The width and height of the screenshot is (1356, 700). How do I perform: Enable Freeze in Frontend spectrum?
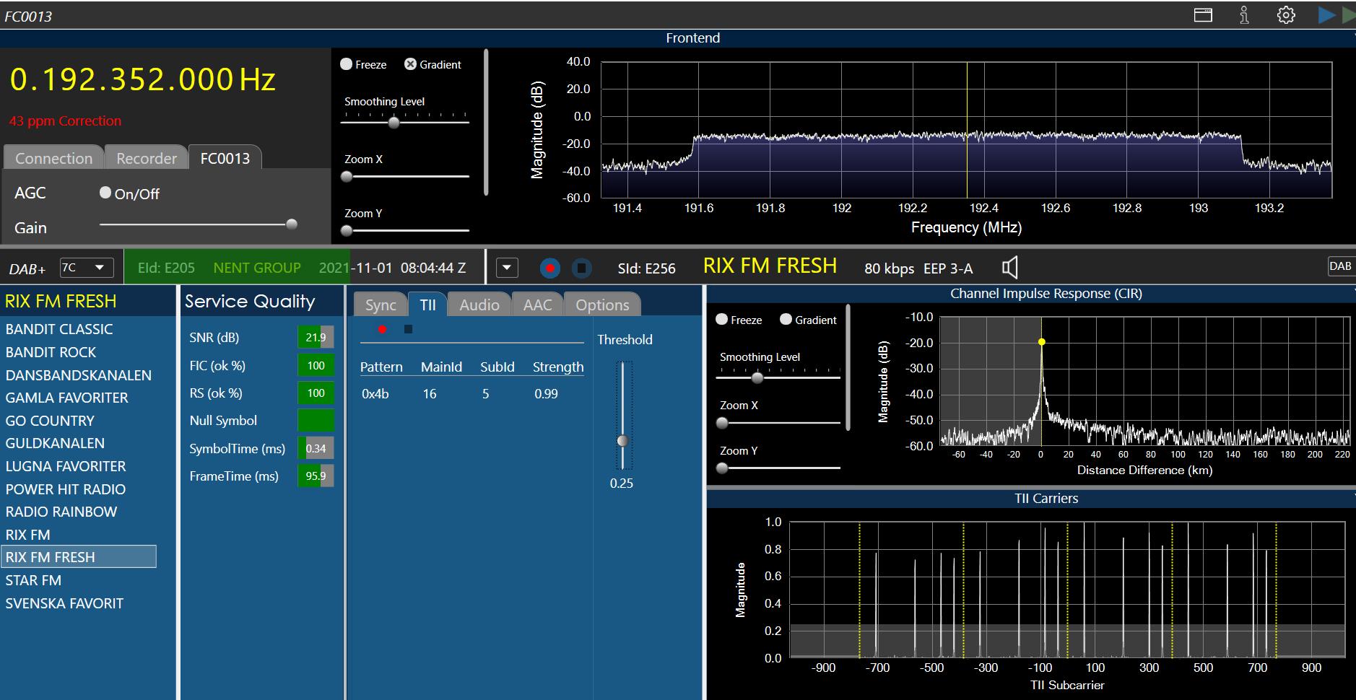coord(347,64)
